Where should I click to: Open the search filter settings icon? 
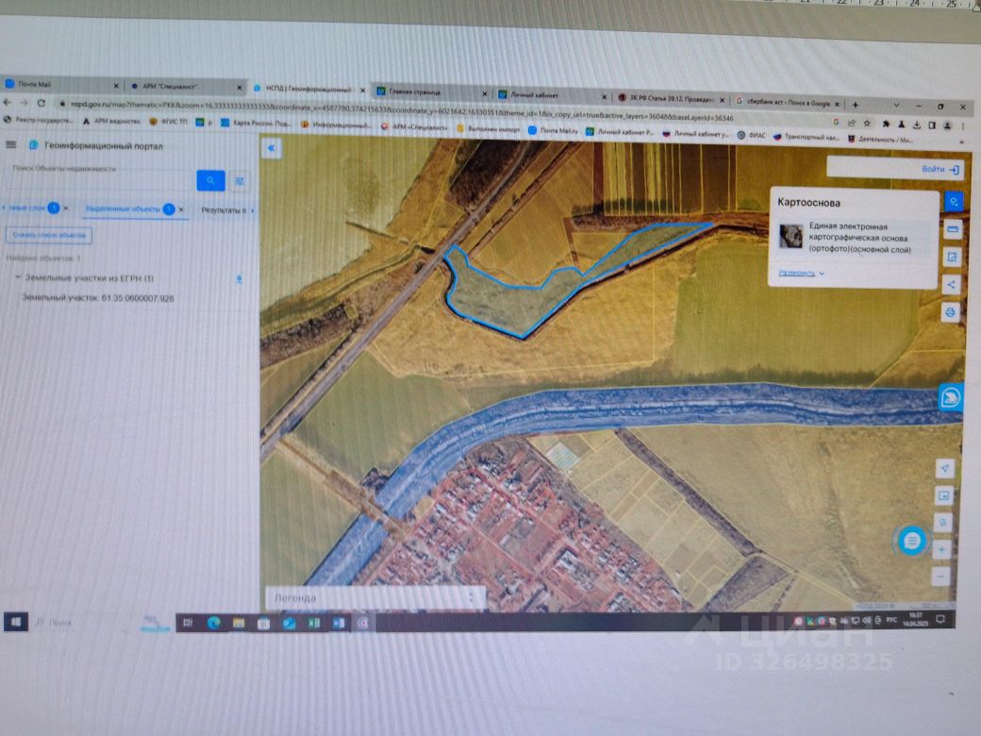(240, 181)
